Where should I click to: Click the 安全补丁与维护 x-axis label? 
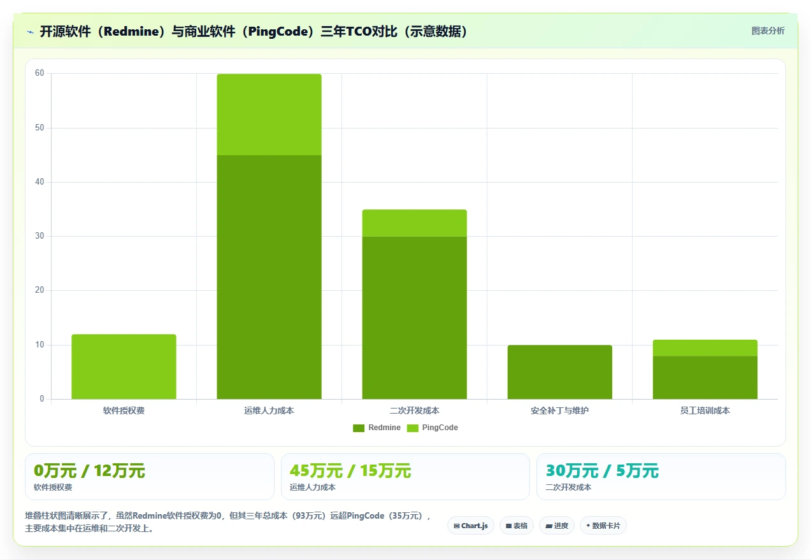tap(559, 410)
